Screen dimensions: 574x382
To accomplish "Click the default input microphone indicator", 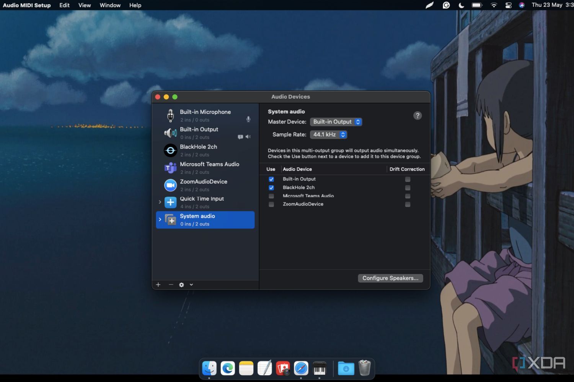I will click(248, 119).
